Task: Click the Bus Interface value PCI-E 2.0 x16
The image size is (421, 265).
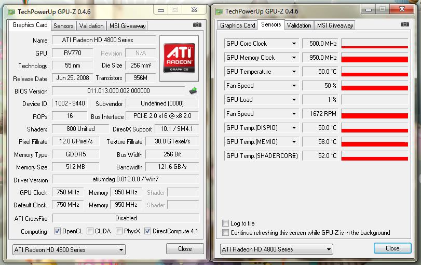Action: pos(162,116)
